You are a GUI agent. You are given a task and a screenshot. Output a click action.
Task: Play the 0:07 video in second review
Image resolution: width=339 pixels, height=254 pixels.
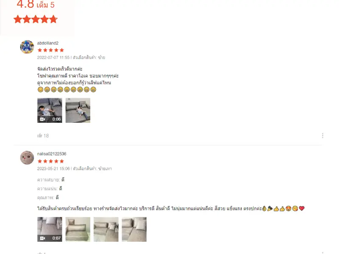pos(50,229)
